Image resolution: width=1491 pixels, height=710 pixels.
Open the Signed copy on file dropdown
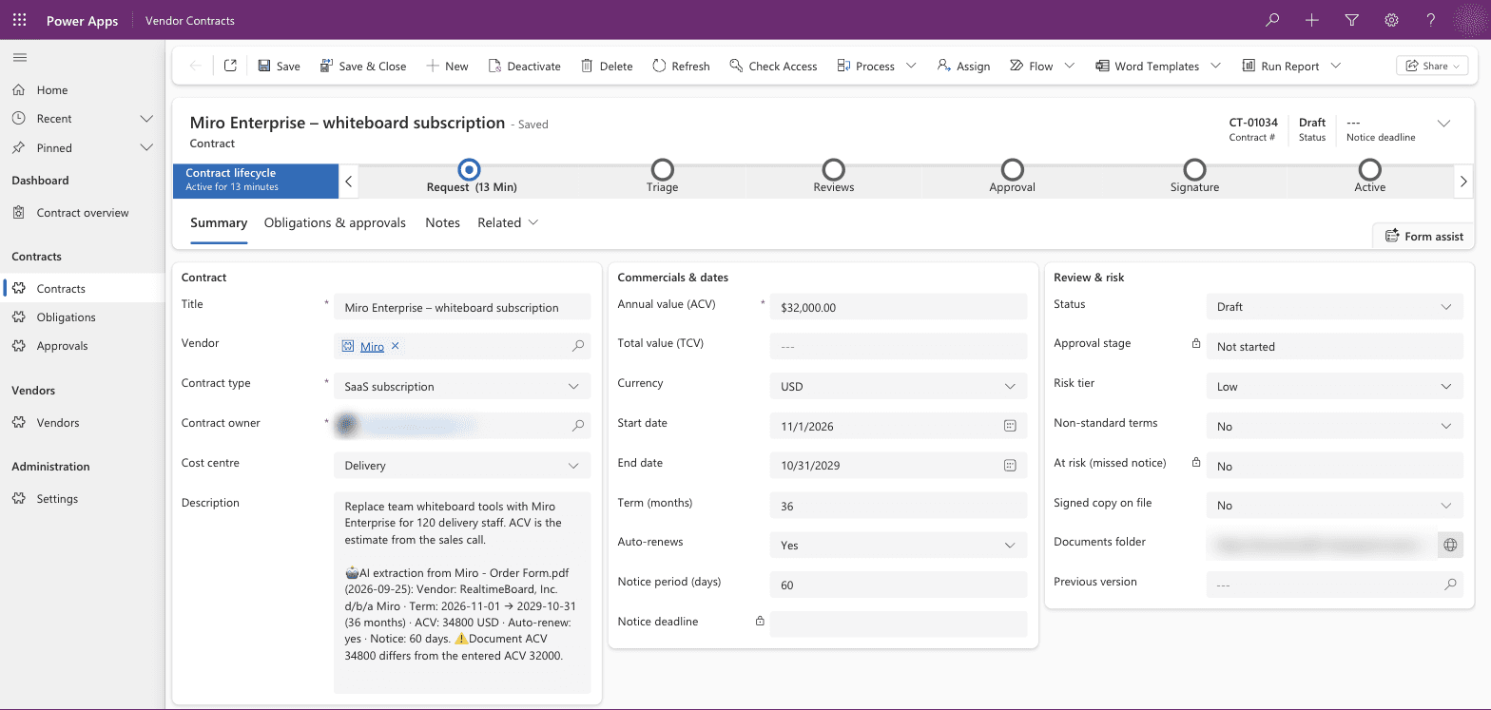click(1334, 506)
